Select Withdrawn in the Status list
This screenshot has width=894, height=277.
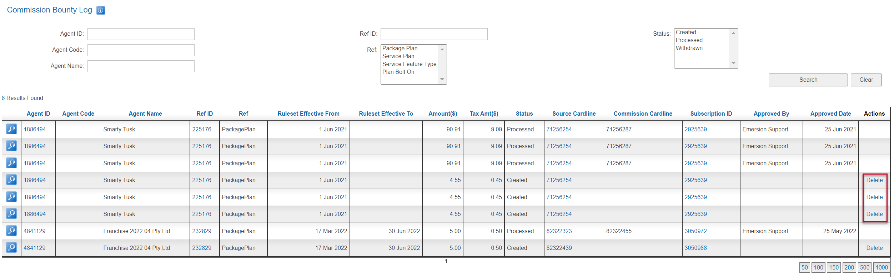(x=689, y=48)
